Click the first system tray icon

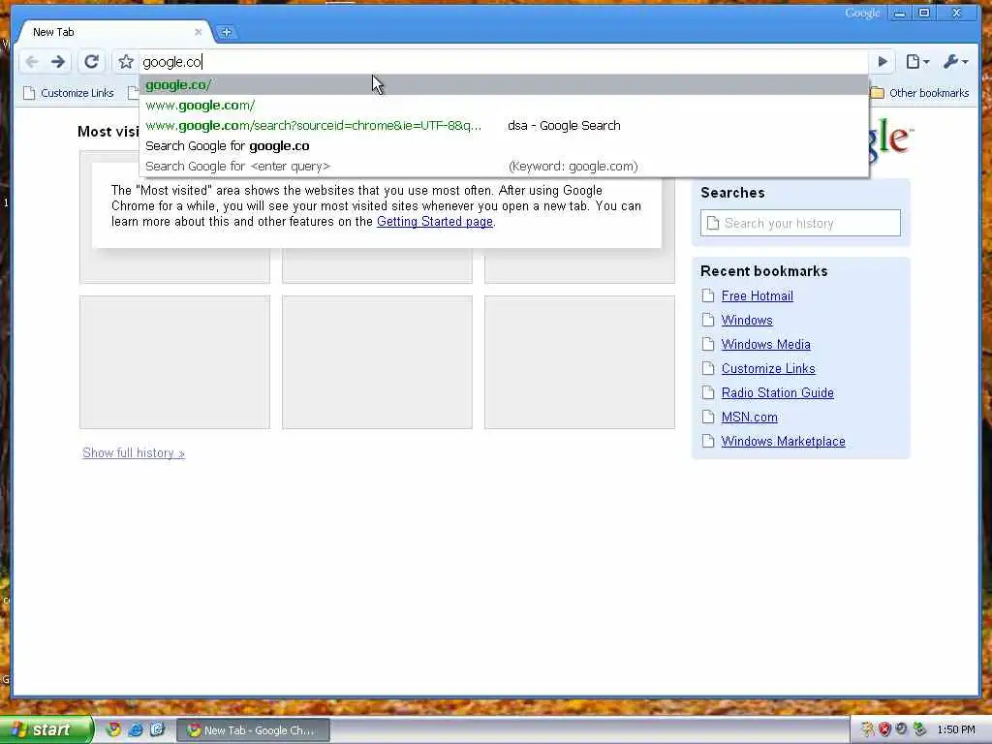coord(867,730)
